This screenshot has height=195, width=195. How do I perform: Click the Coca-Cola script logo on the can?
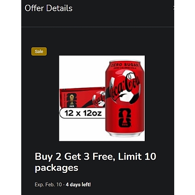124,88
